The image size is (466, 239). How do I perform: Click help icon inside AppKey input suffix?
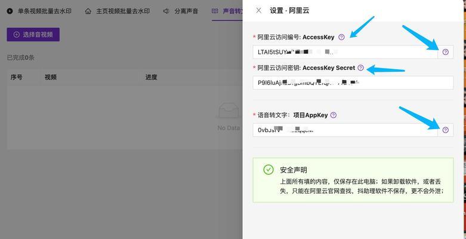(445, 130)
